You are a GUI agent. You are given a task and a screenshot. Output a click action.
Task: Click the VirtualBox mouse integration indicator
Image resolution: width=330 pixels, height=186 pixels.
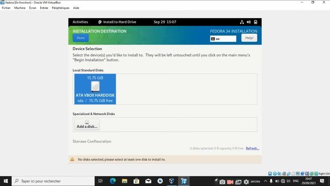pos(311,174)
